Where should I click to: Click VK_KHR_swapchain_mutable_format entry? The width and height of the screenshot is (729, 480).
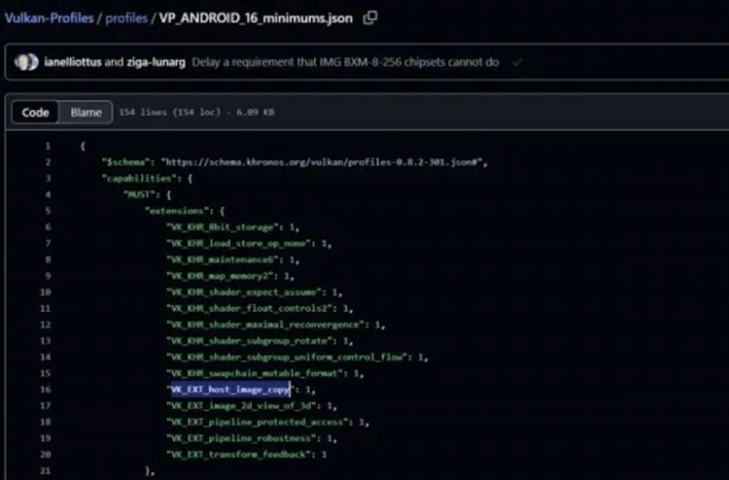click(x=257, y=373)
